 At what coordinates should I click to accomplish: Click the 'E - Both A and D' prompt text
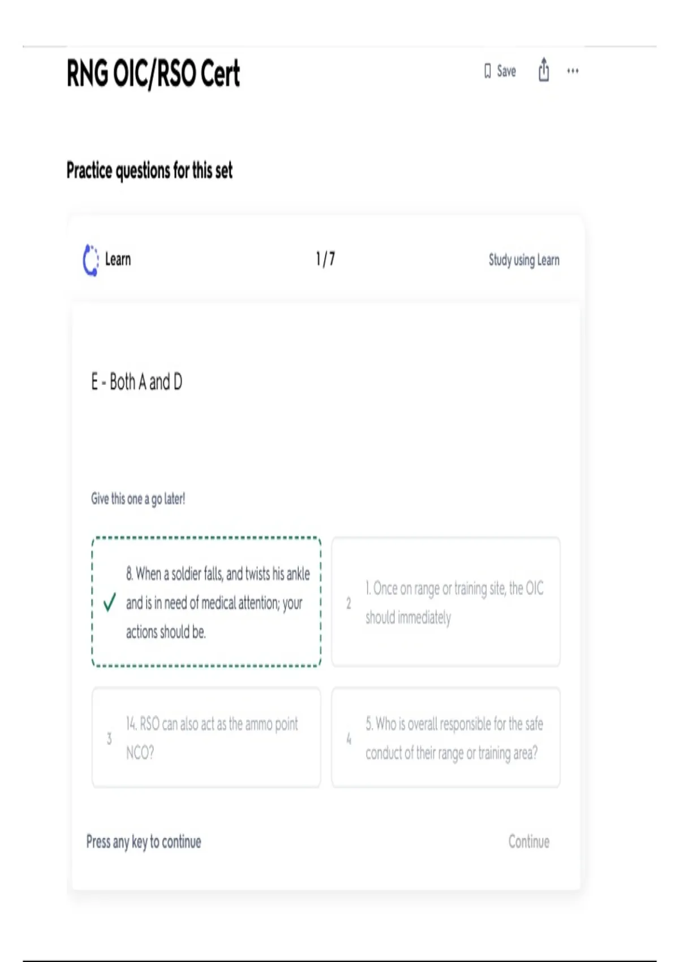coord(137,382)
